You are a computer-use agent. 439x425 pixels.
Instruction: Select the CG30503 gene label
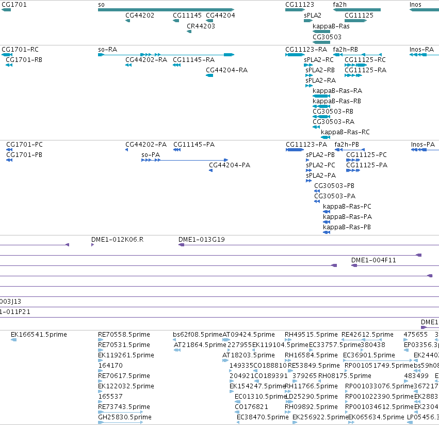click(327, 37)
